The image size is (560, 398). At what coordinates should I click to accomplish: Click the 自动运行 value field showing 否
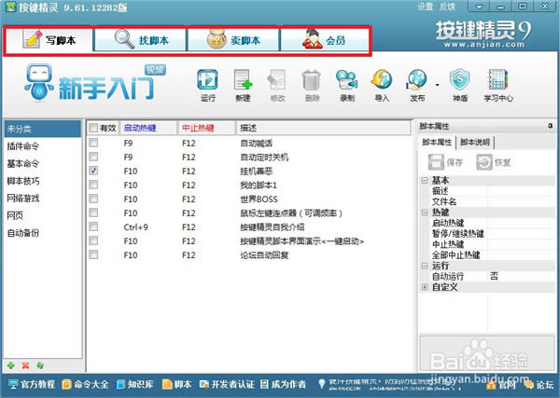(496, 276)
